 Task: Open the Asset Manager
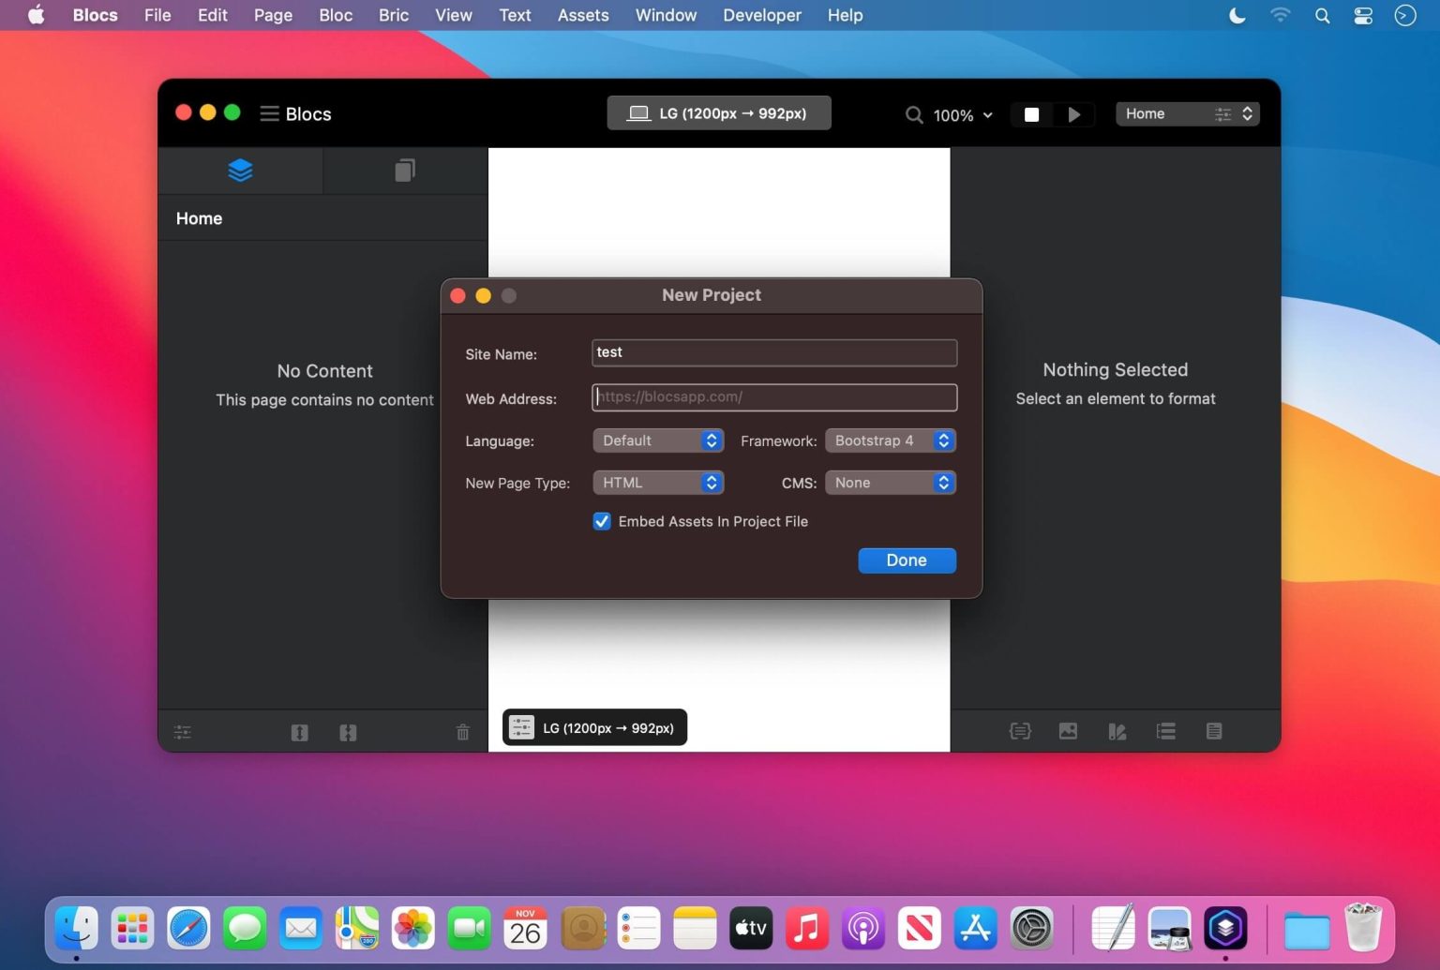[x=1068, y=731]
